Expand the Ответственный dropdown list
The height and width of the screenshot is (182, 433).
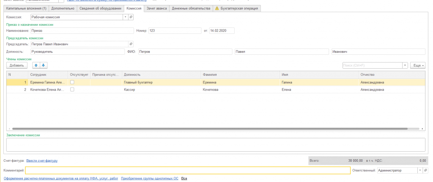coord(420,171)
